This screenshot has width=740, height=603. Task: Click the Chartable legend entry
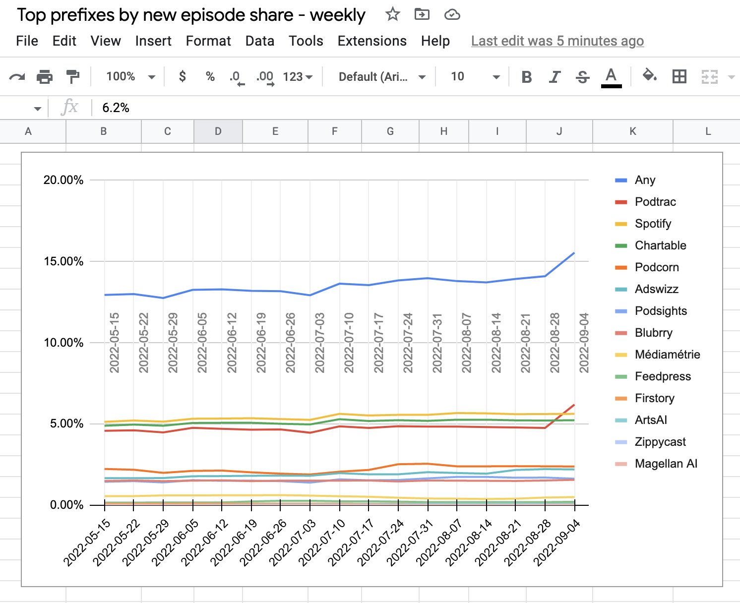651,245
